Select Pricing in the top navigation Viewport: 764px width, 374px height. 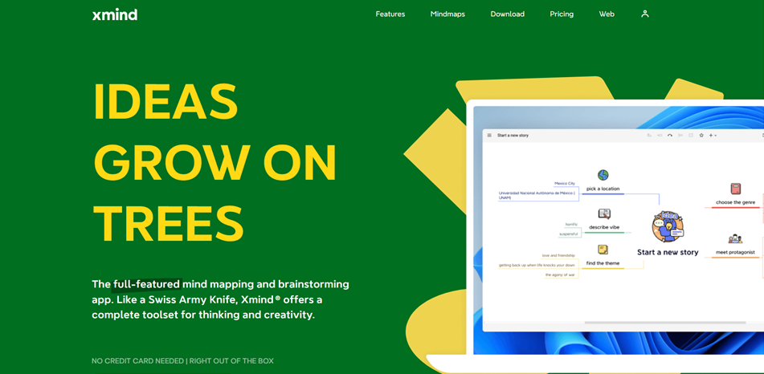pyautogui.click(x=562, y=14)
